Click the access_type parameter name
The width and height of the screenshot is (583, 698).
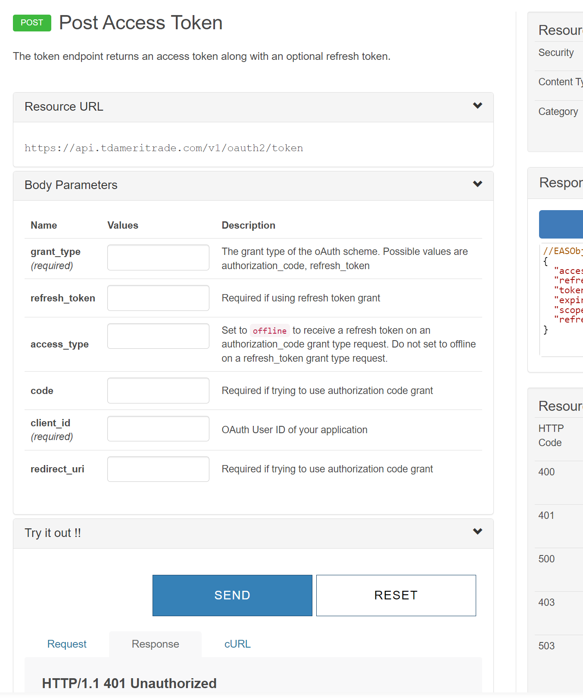59,344
